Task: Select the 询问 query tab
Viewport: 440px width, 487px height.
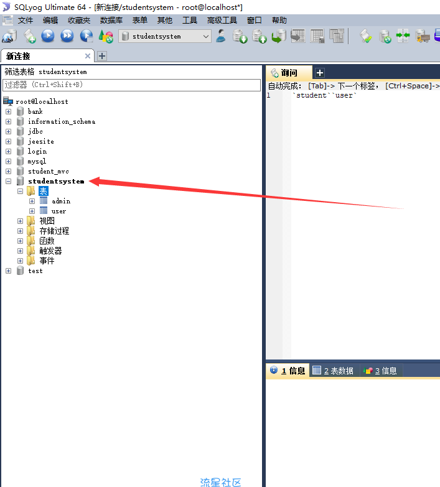Action: (x=289, y=73)
